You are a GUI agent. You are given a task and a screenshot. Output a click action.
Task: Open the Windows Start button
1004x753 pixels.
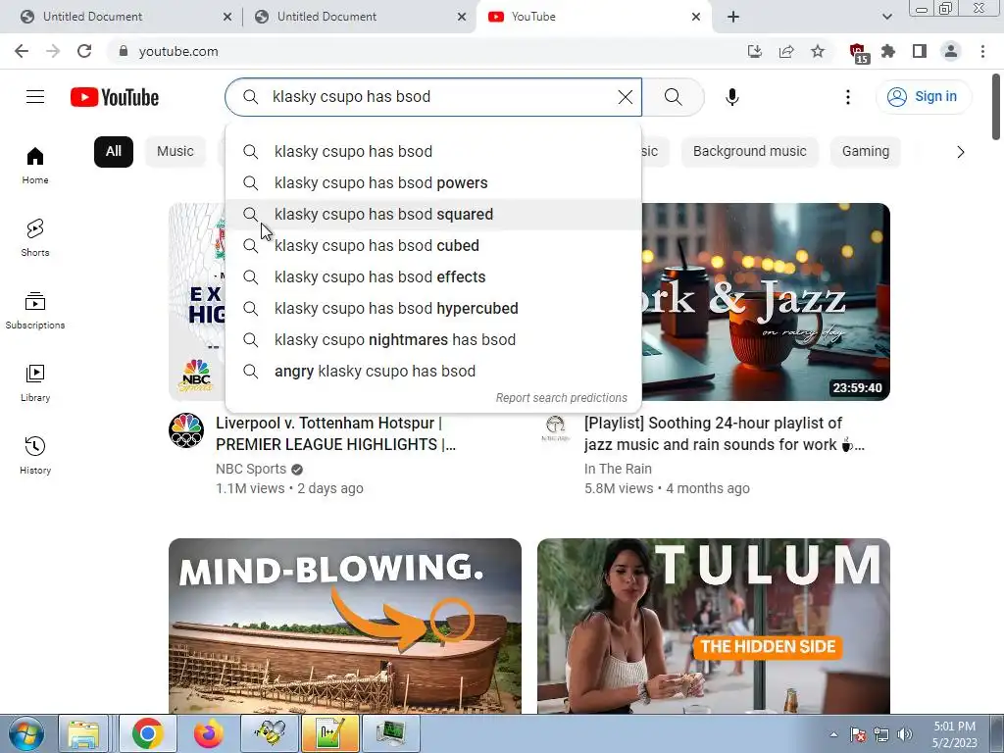(25, 733)
